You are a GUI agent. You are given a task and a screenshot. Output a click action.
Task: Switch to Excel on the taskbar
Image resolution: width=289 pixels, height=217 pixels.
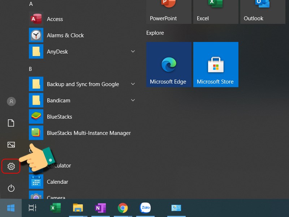tap(56, 208)
